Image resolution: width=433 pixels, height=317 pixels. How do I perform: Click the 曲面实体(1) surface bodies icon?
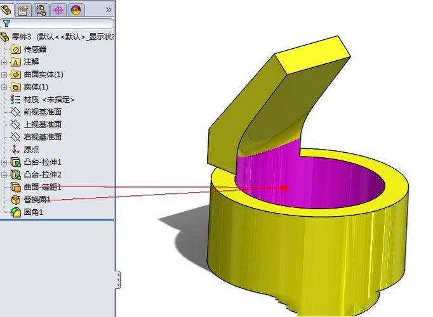click(x=16, y=75)
